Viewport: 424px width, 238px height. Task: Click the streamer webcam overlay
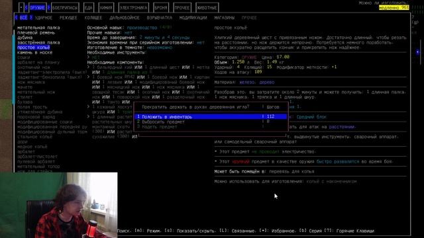point(59,205)
